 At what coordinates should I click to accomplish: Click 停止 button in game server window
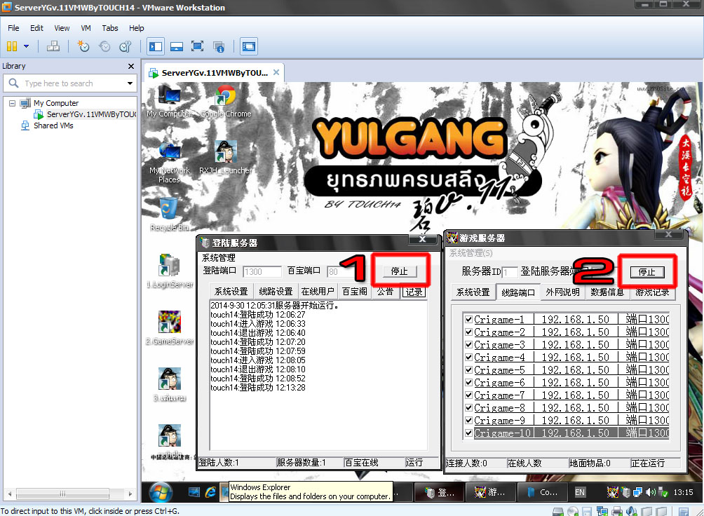pyautogui.click(x=647, y=272)
